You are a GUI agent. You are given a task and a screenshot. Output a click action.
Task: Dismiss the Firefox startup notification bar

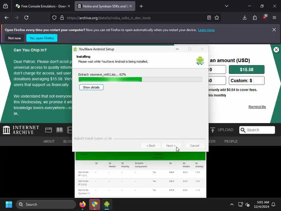click(274, 30)
